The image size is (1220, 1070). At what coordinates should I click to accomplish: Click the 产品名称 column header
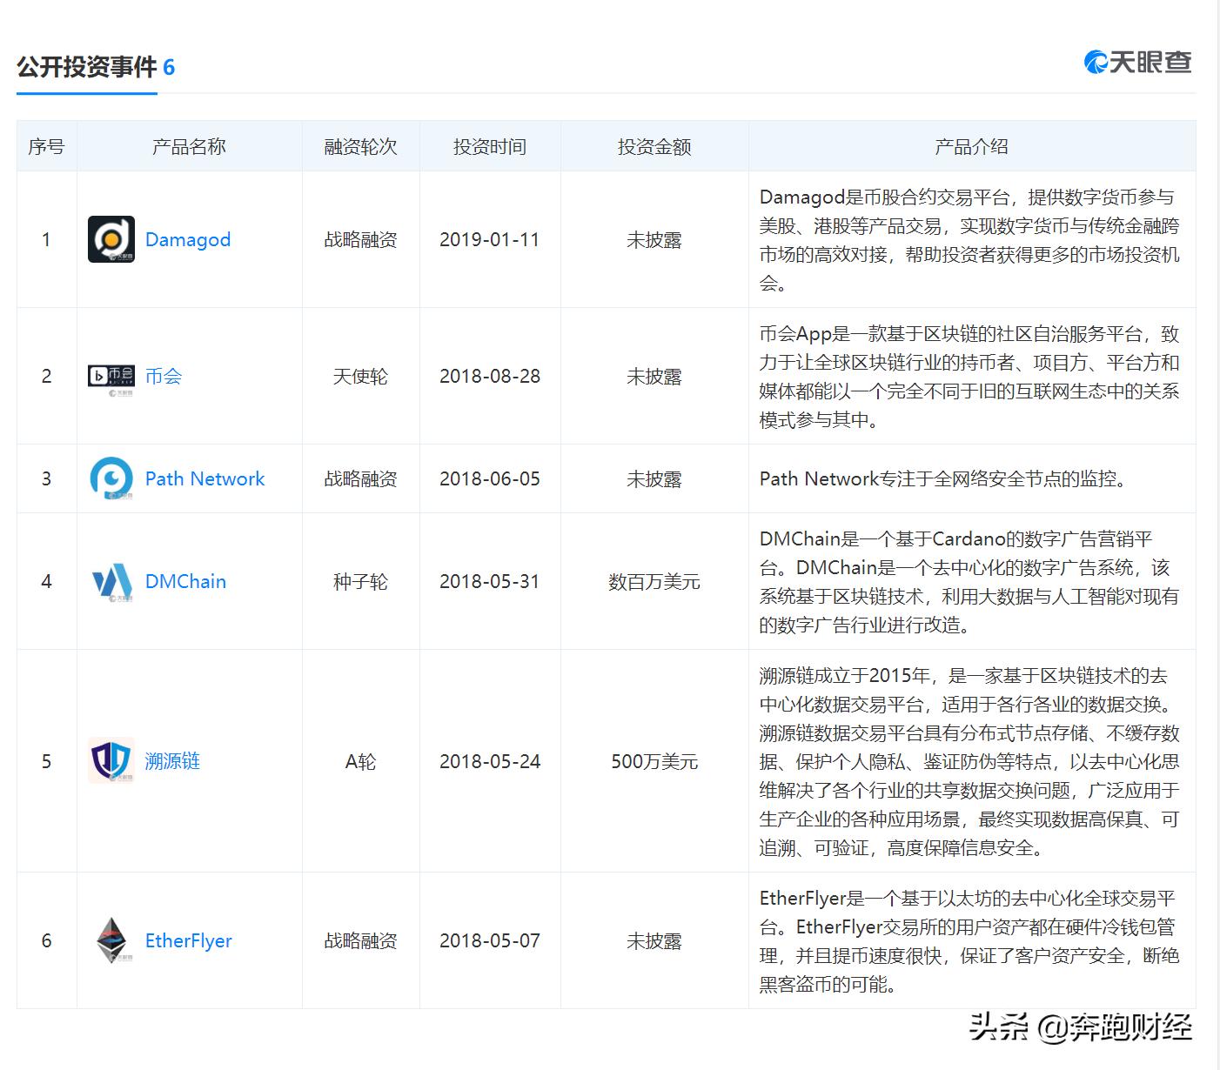[188, 146]
